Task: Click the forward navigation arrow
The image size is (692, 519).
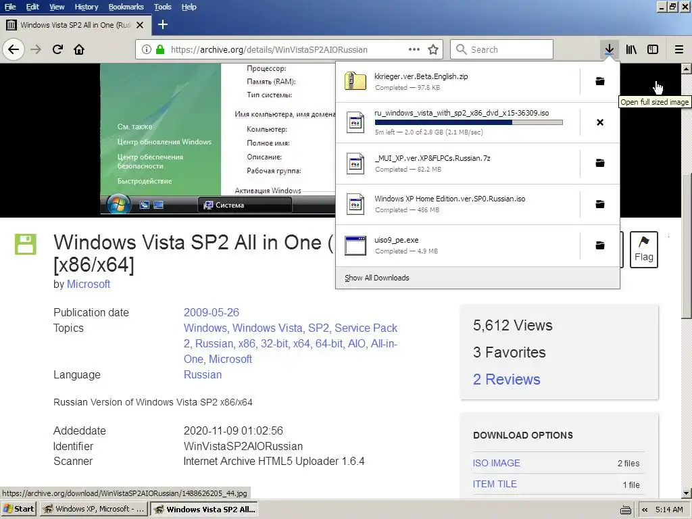Action: (36, 49)
